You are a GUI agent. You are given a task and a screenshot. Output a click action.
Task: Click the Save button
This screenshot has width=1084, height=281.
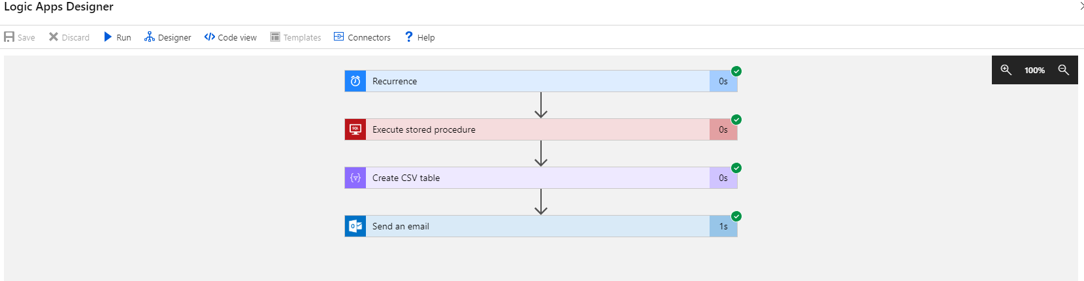(20, 37)
